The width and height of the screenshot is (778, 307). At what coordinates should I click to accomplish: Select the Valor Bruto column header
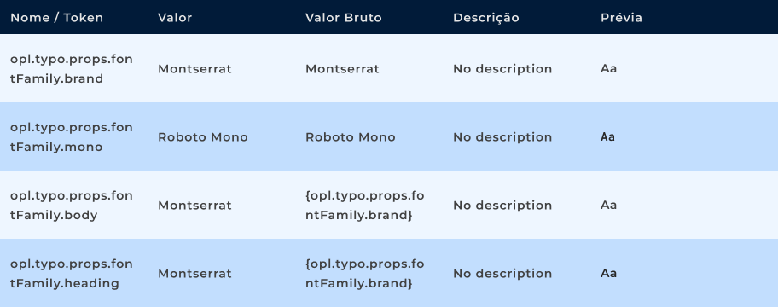pos(343,18)
